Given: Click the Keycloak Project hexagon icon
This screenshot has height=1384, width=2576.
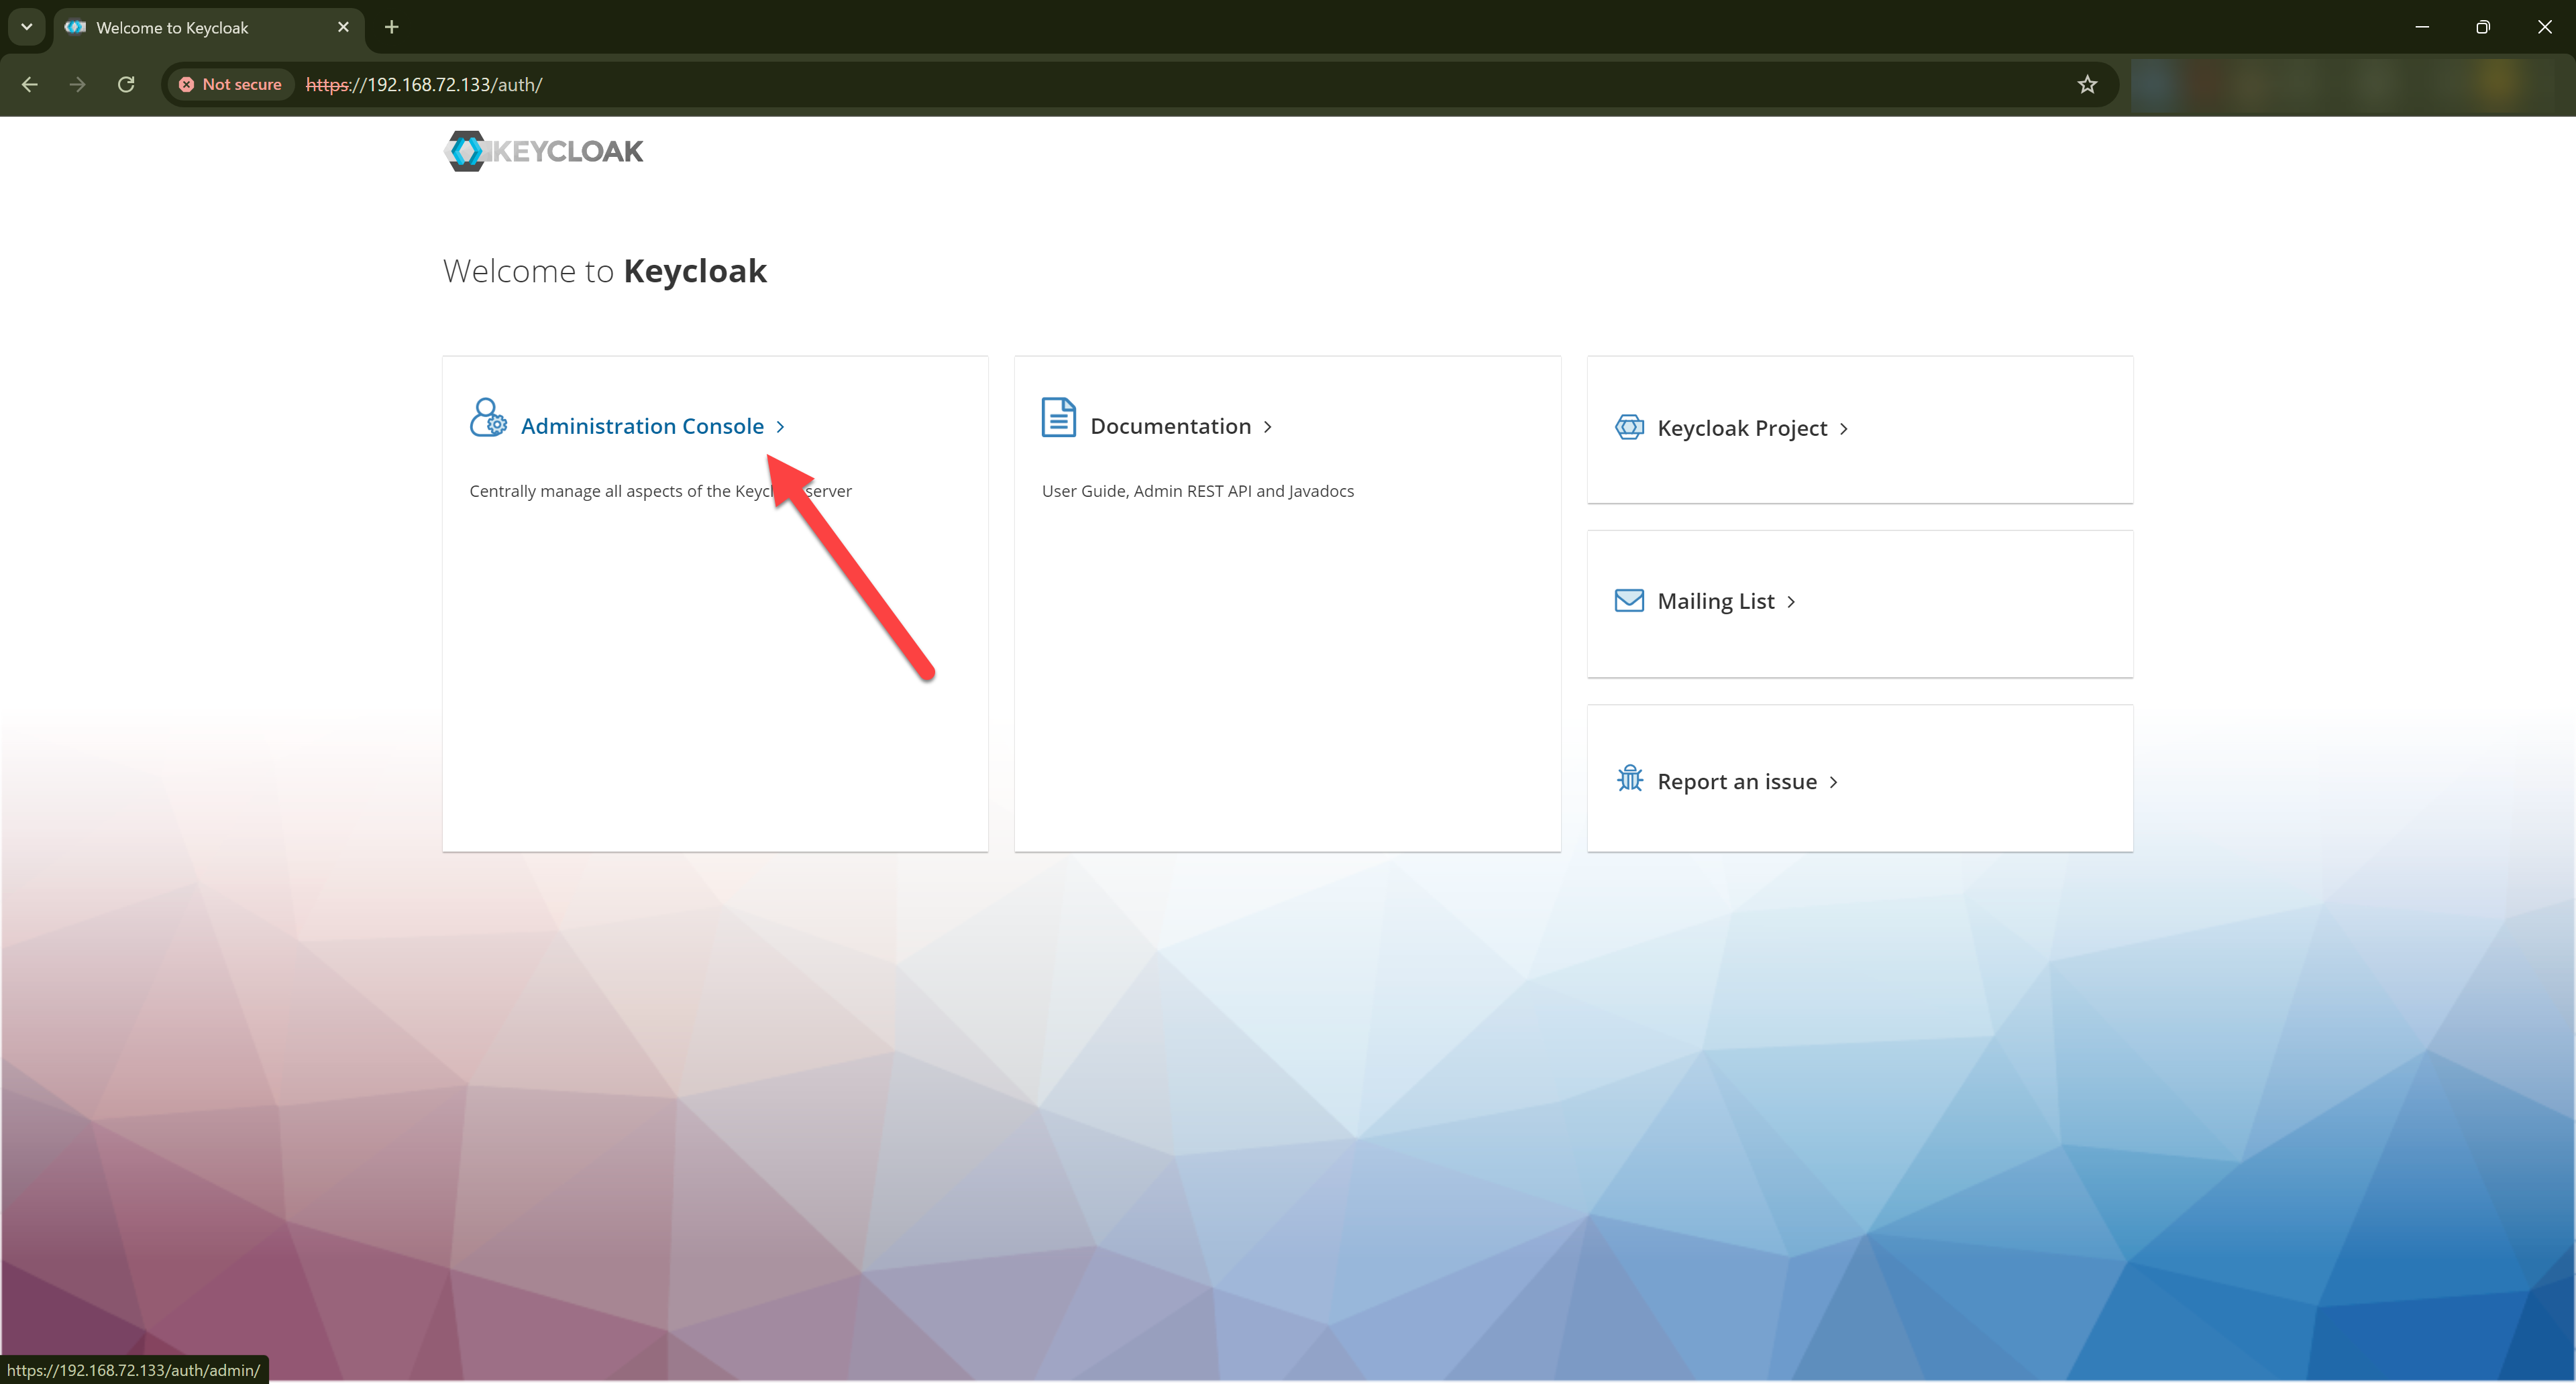Looking at the screenshot, I should pos(1629,428).
